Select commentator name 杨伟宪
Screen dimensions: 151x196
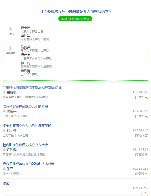(x=26, y=55)
